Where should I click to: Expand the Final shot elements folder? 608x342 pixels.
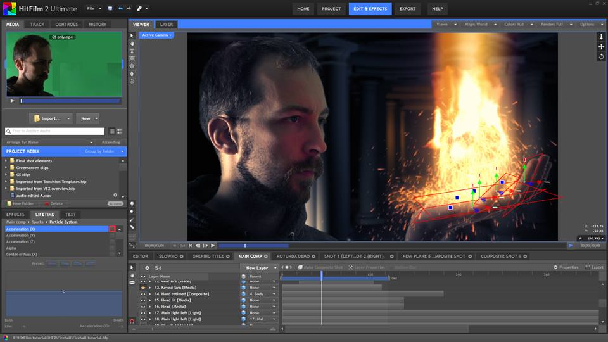[x=6, y=160]
